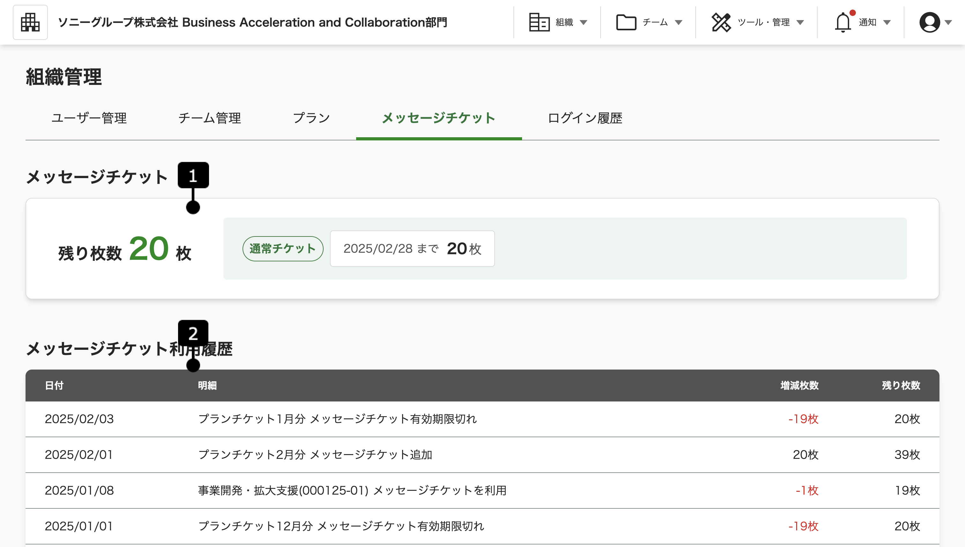Screen dimensions: 965x547
Task: Click プランチケット2月分 メッセージチケット追加 detail
Action: point(315,454)
